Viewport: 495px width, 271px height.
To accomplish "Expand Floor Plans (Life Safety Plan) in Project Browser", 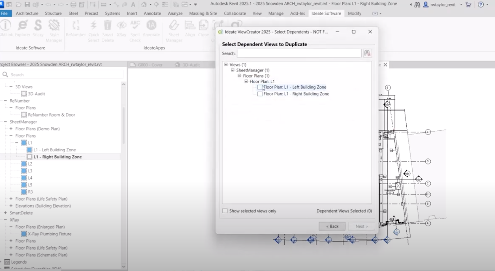I will (x=10, y=199).
